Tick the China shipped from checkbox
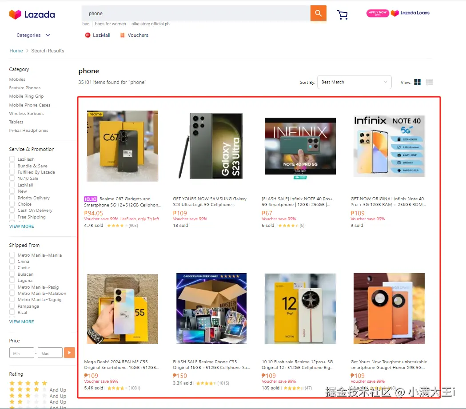466x409 pixels. [x=12, y=261]
